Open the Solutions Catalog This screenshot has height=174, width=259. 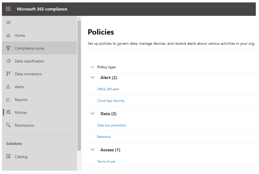tap(40, 157)
